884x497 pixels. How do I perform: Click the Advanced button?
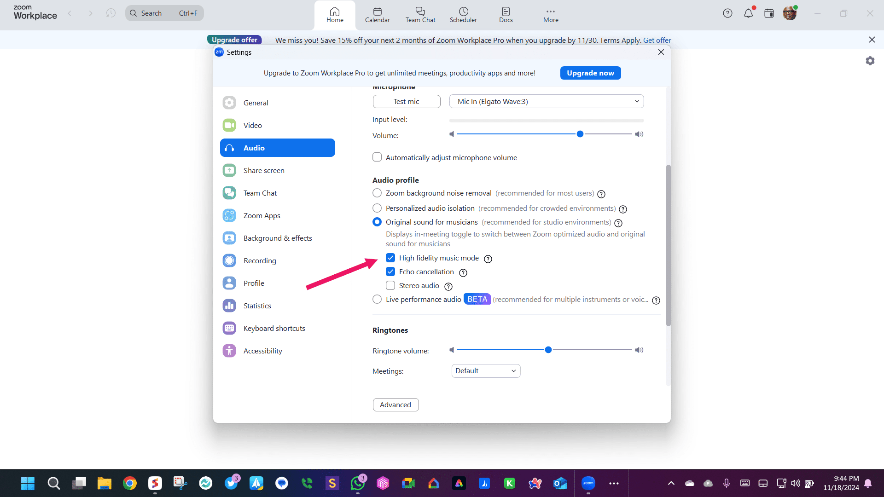pyautogui.click(x=395, y=405)
